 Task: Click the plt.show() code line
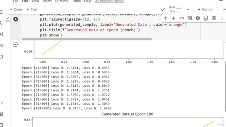[51, 35]
